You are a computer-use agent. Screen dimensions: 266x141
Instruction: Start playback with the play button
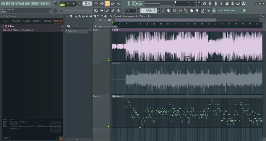click(x=68, y=4)
